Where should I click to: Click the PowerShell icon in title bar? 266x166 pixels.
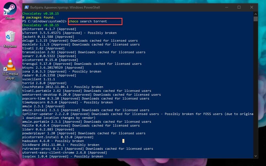(x=26, y=7)
